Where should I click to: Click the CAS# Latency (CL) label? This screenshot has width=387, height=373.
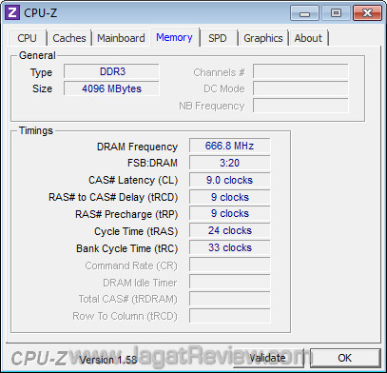[x=133, y=181]
